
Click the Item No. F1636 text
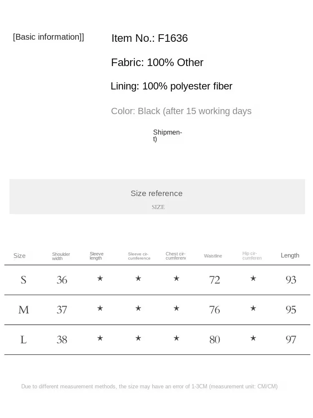(149, 38)
